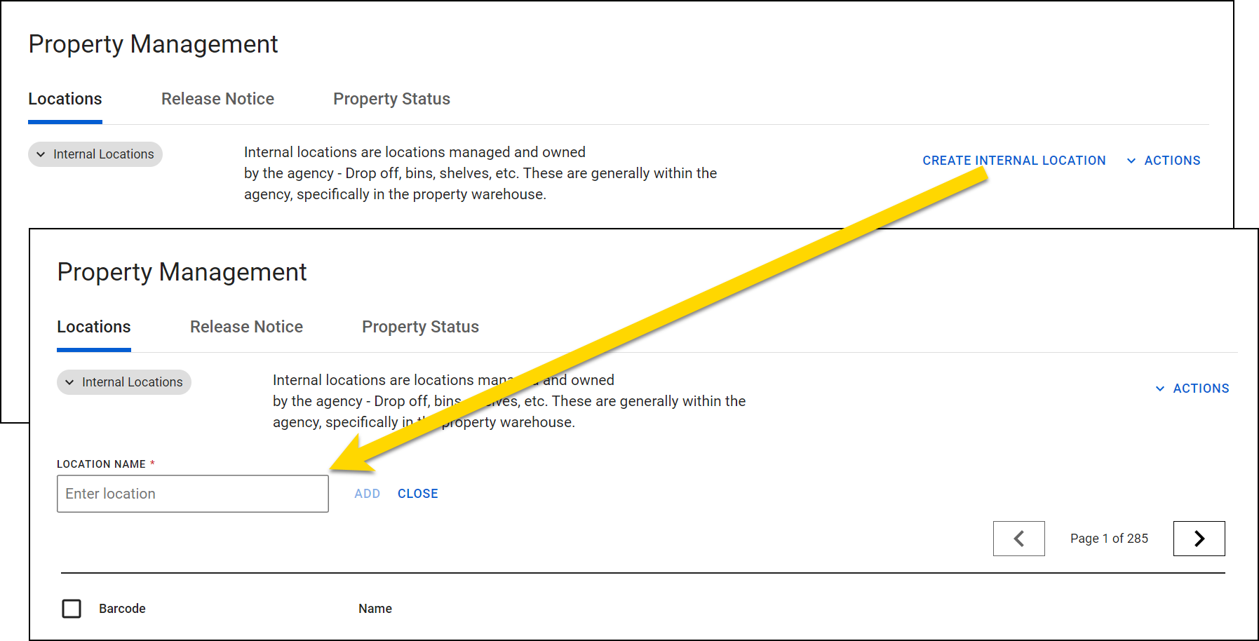1259x641 pixels.
Task: Click the CREATE INTERNAL LOCATION link
Action: click(1014, 160)
